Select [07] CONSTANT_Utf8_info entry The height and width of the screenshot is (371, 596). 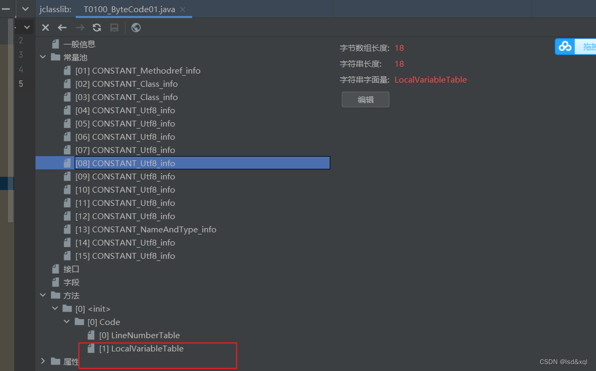point(125,150)
